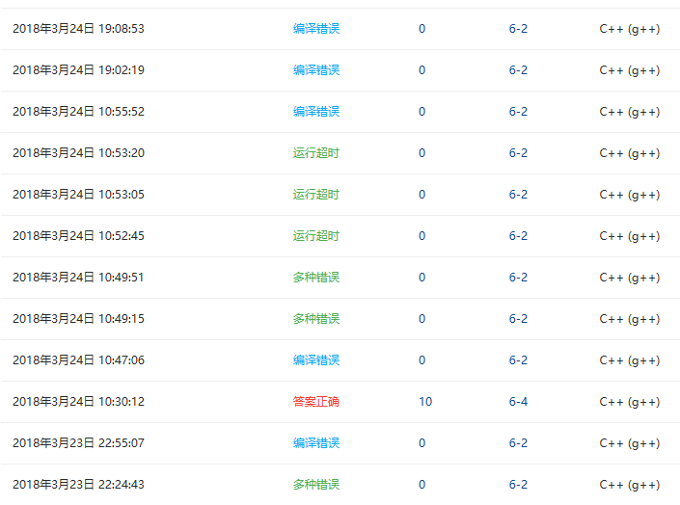Open problem 6-2 link in 10:55:52 row
This screenshot has height=505, width=680.
click(x=518, y=112)
